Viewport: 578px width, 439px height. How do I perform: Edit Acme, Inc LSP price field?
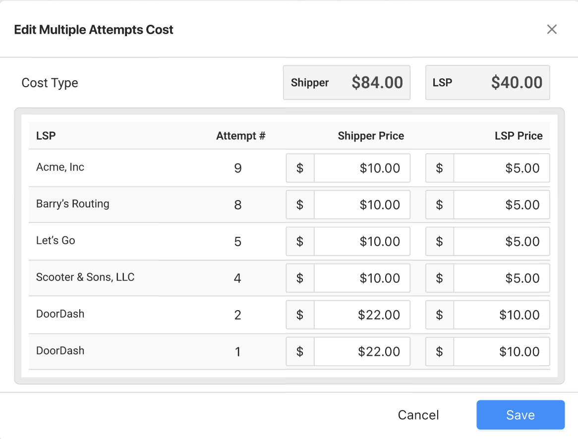tap(502, 168)
